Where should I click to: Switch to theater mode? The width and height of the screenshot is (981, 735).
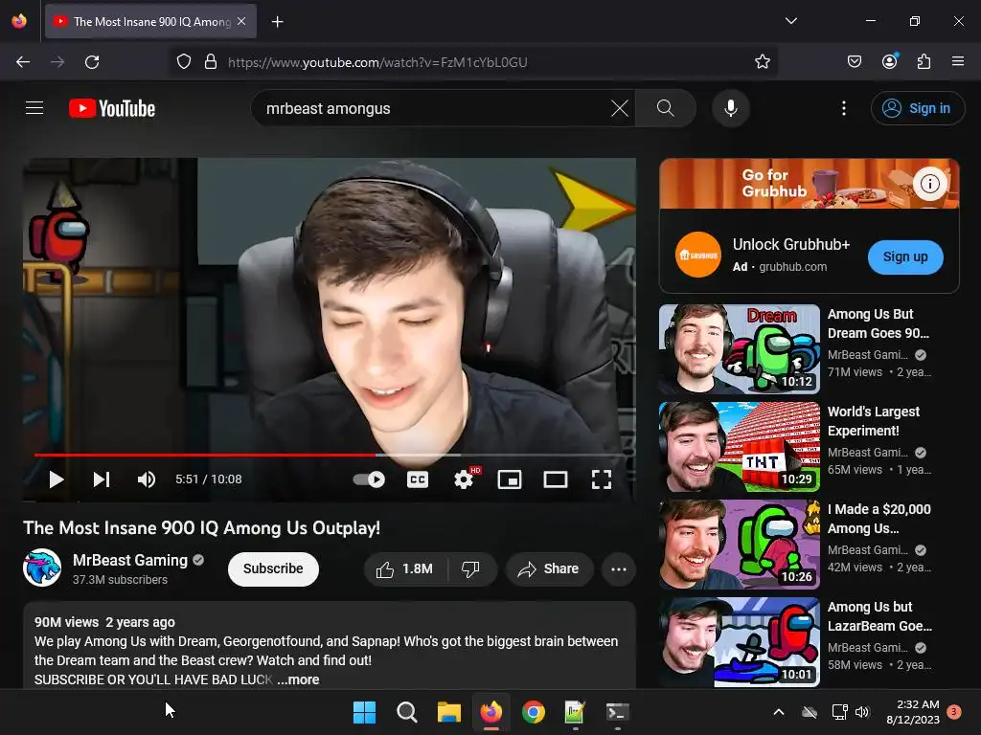pos(556,479)
